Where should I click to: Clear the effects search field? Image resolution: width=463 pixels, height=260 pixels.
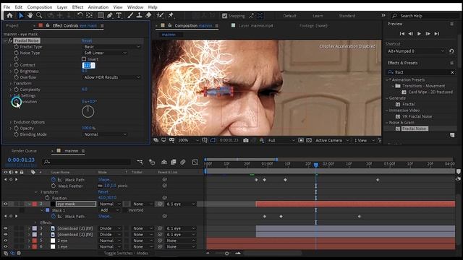point(452,72)
